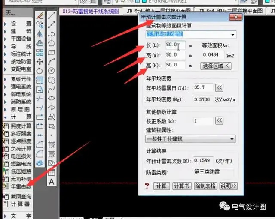This screenshot has height=219, width=275.
Task: Collapse the 计算 menu group
Action: pos(17,117)
